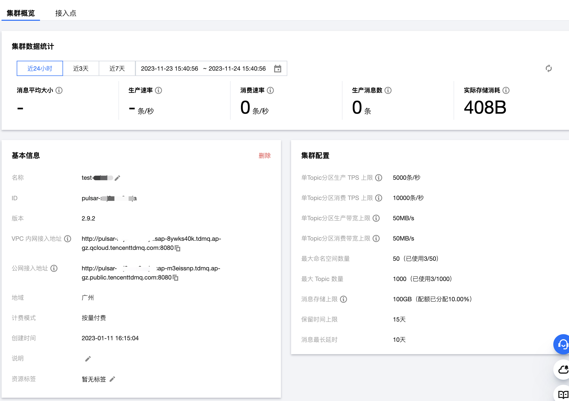Open the customer support headset button
The height and width of the screenshot is (401, 569).
[x=563, y=344]
